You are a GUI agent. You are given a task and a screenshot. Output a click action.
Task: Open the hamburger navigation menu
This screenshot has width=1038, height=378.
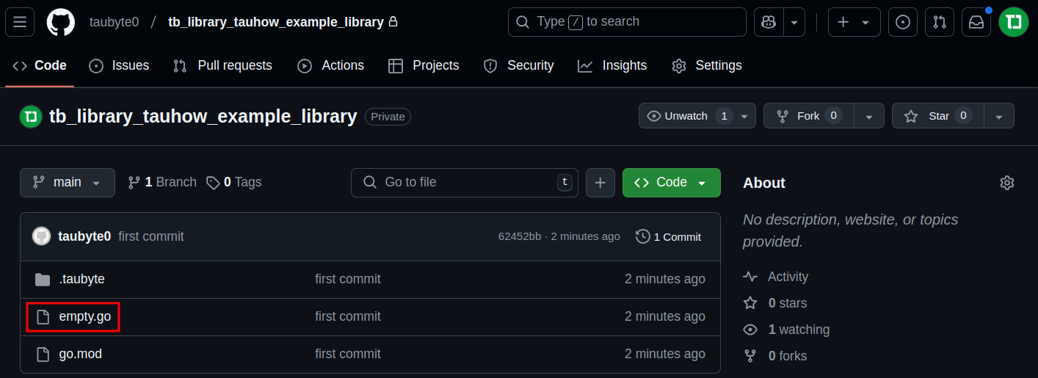tap(20, 22)
